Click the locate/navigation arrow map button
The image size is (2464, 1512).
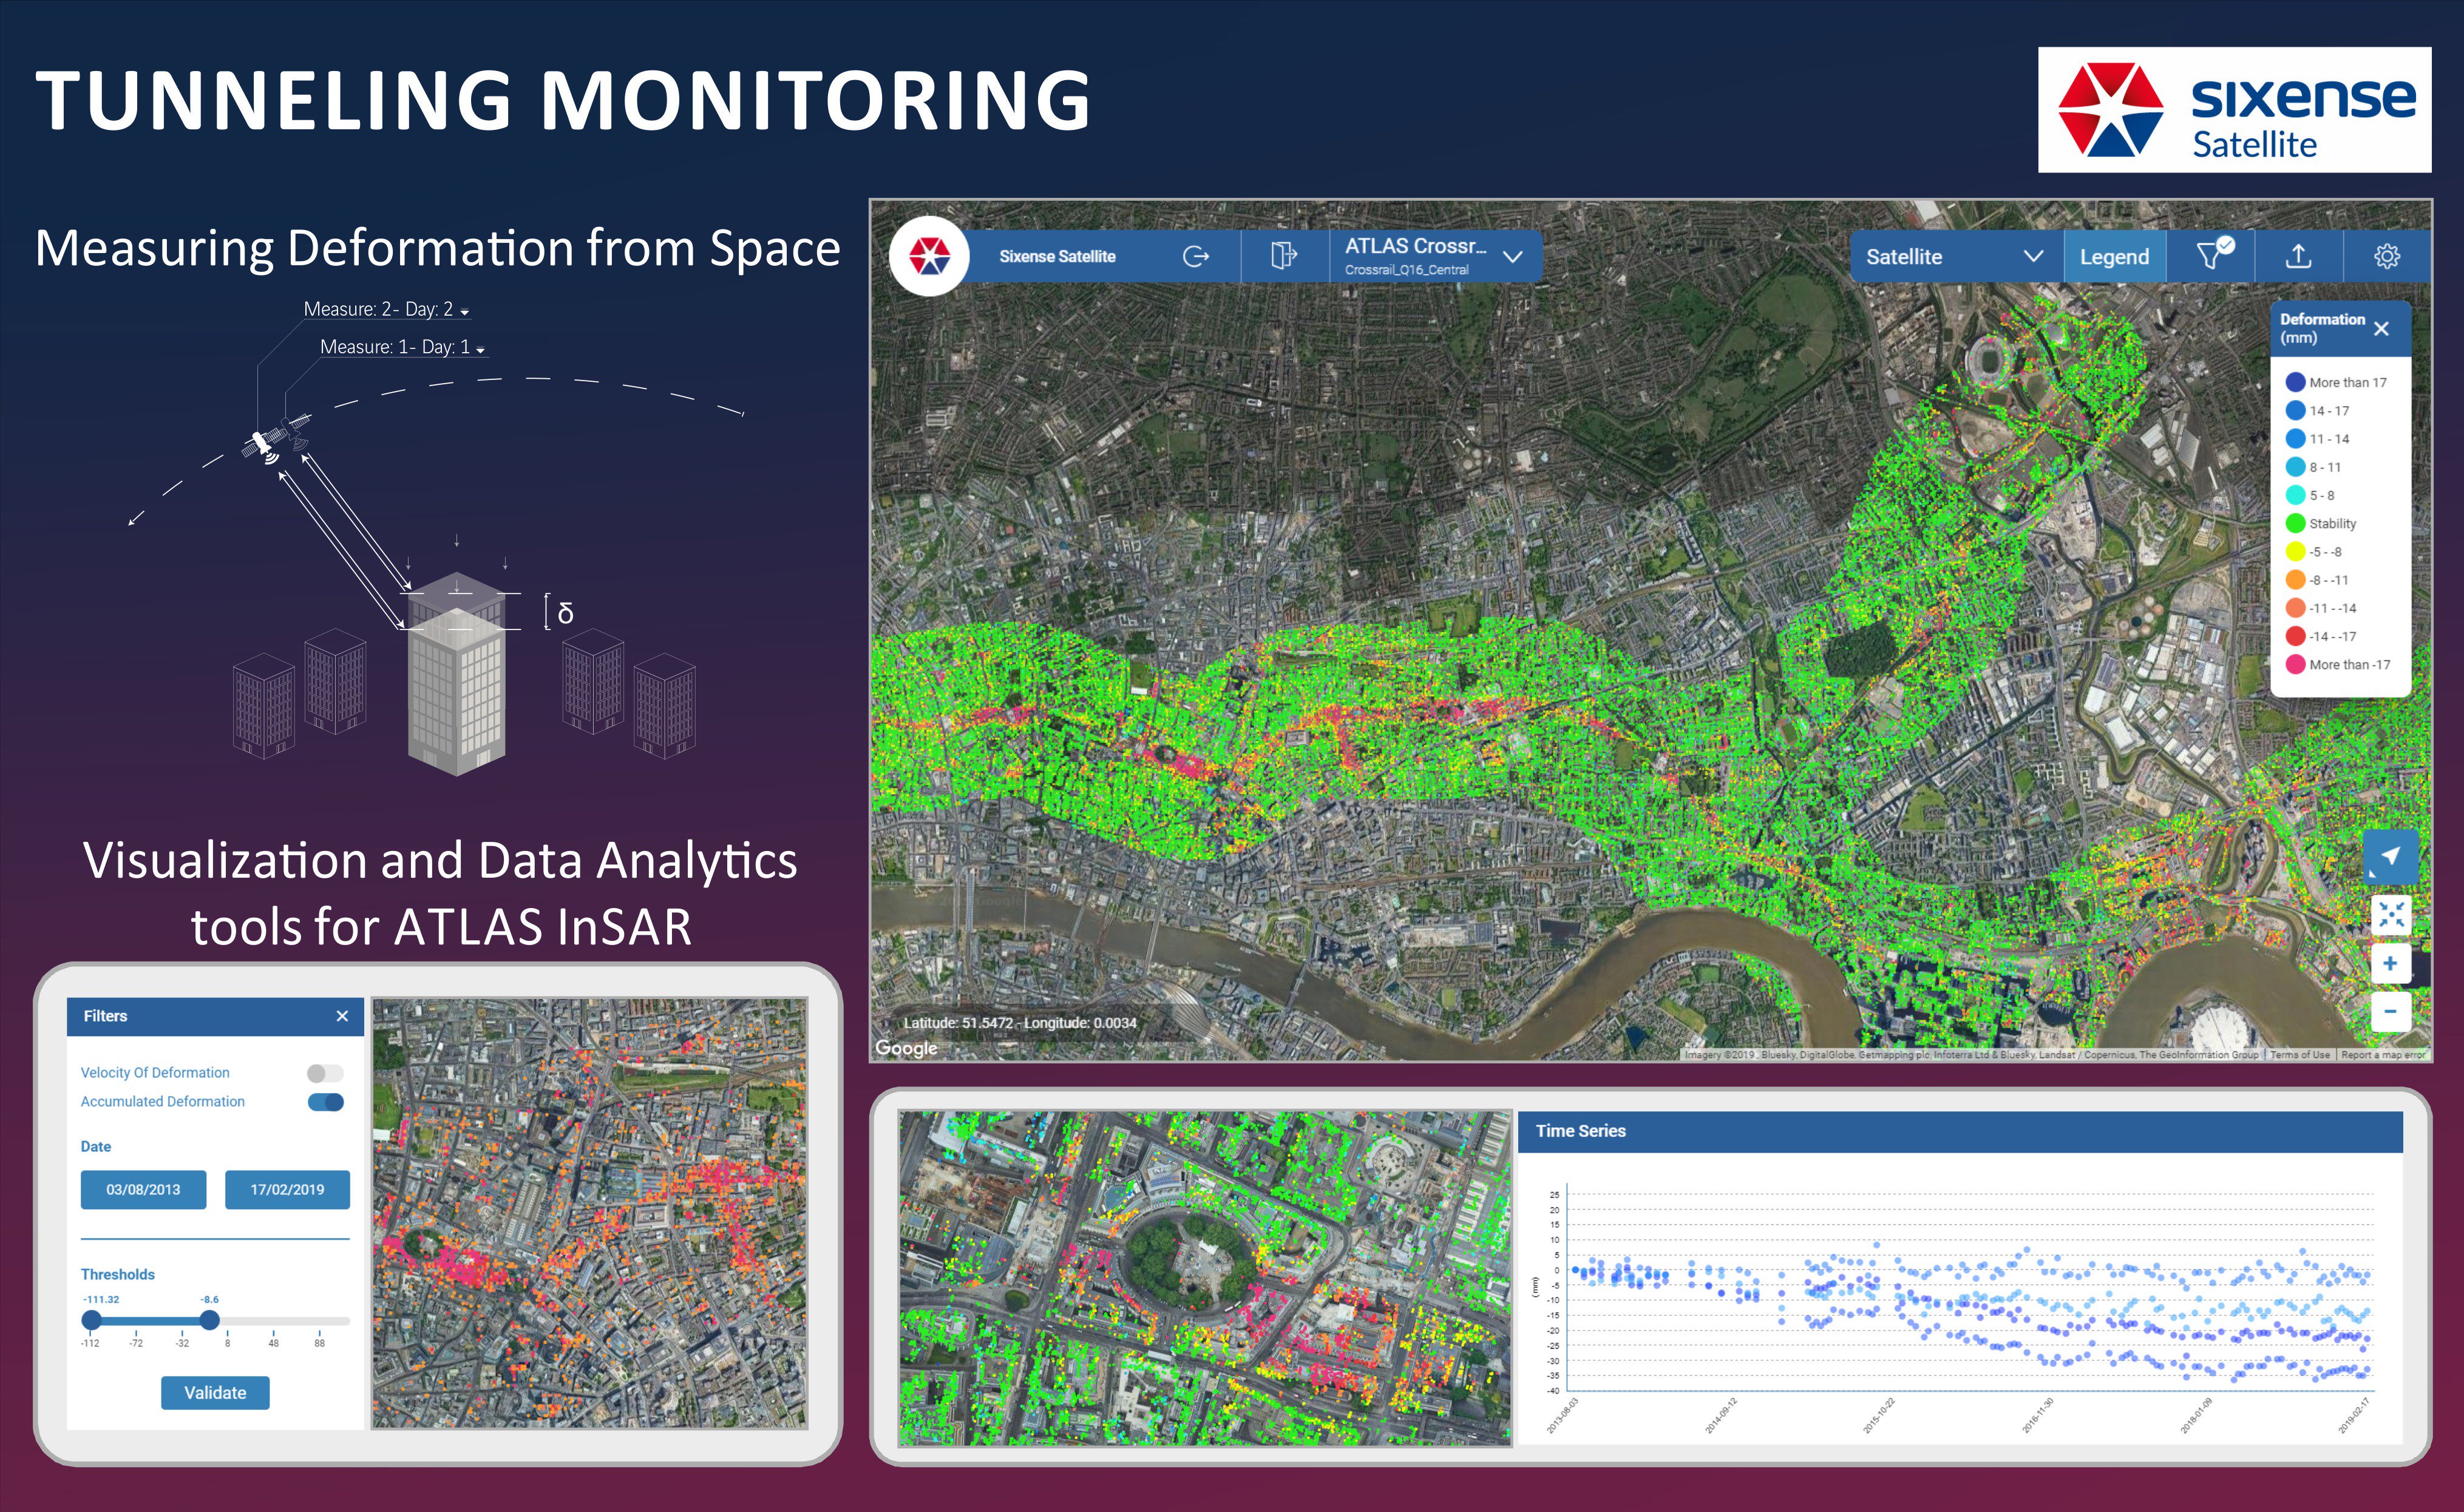click(x=2390, y=856)
